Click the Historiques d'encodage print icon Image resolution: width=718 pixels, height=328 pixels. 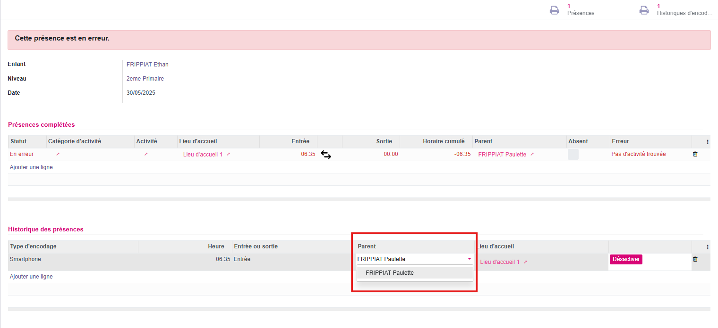click(644, 10)
